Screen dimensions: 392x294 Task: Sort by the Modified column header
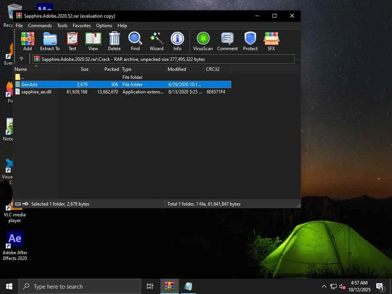tap(185, 69)
